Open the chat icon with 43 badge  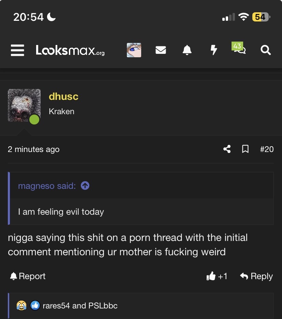coord(238,48)
